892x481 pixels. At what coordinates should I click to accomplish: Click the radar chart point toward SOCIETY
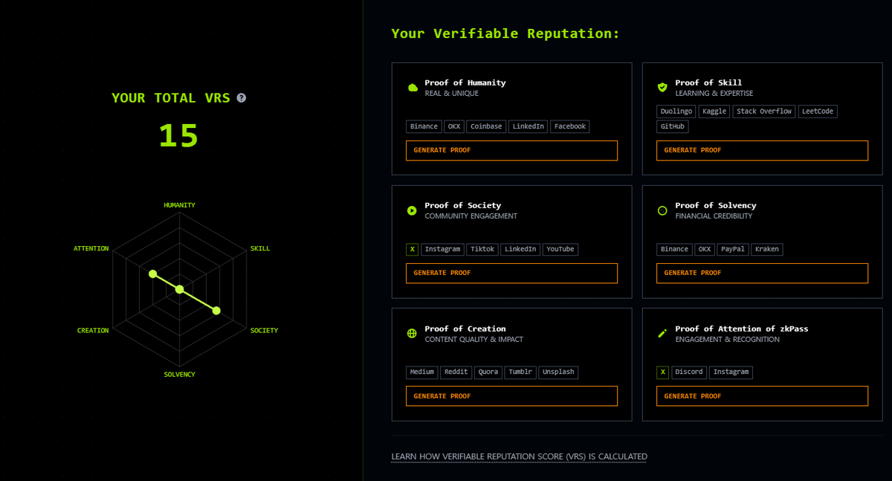pyautogui.click(x=216, y=311)
